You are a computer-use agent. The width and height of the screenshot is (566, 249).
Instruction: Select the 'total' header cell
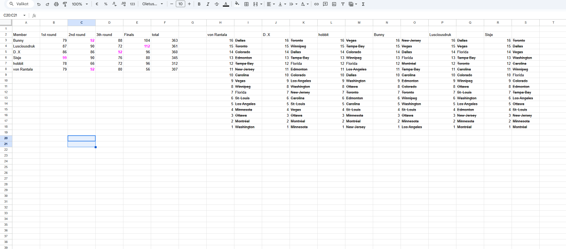pos(165,35)
